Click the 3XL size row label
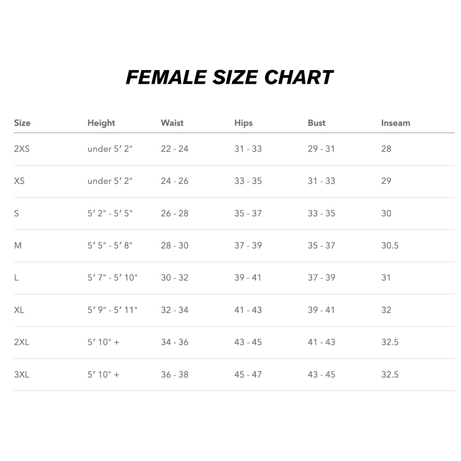The image size is (461, 461). pos(22,375)
